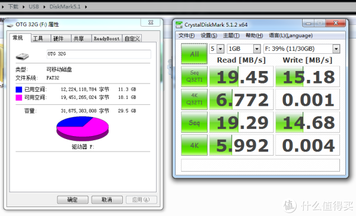The width and height of the screenshot is (356, 216).
Task: Click the USB folder in breadcrumb path
Action: tap(34, 7)
